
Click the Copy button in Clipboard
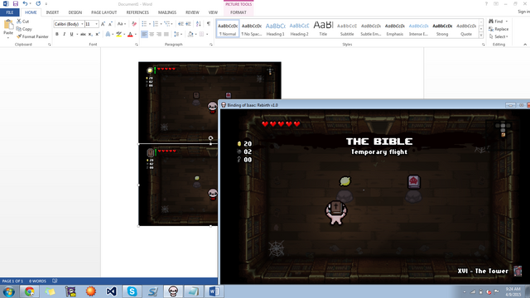click(x=24, y=29)
